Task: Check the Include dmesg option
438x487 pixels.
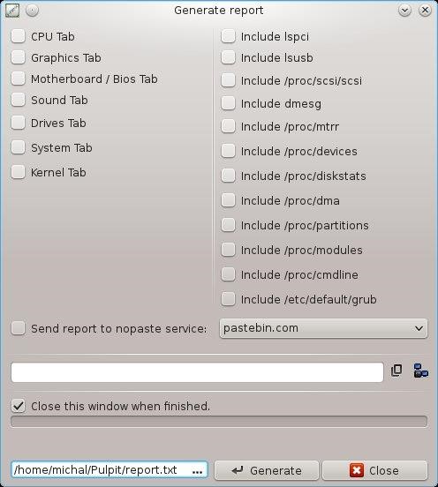Action: (228, 103)
